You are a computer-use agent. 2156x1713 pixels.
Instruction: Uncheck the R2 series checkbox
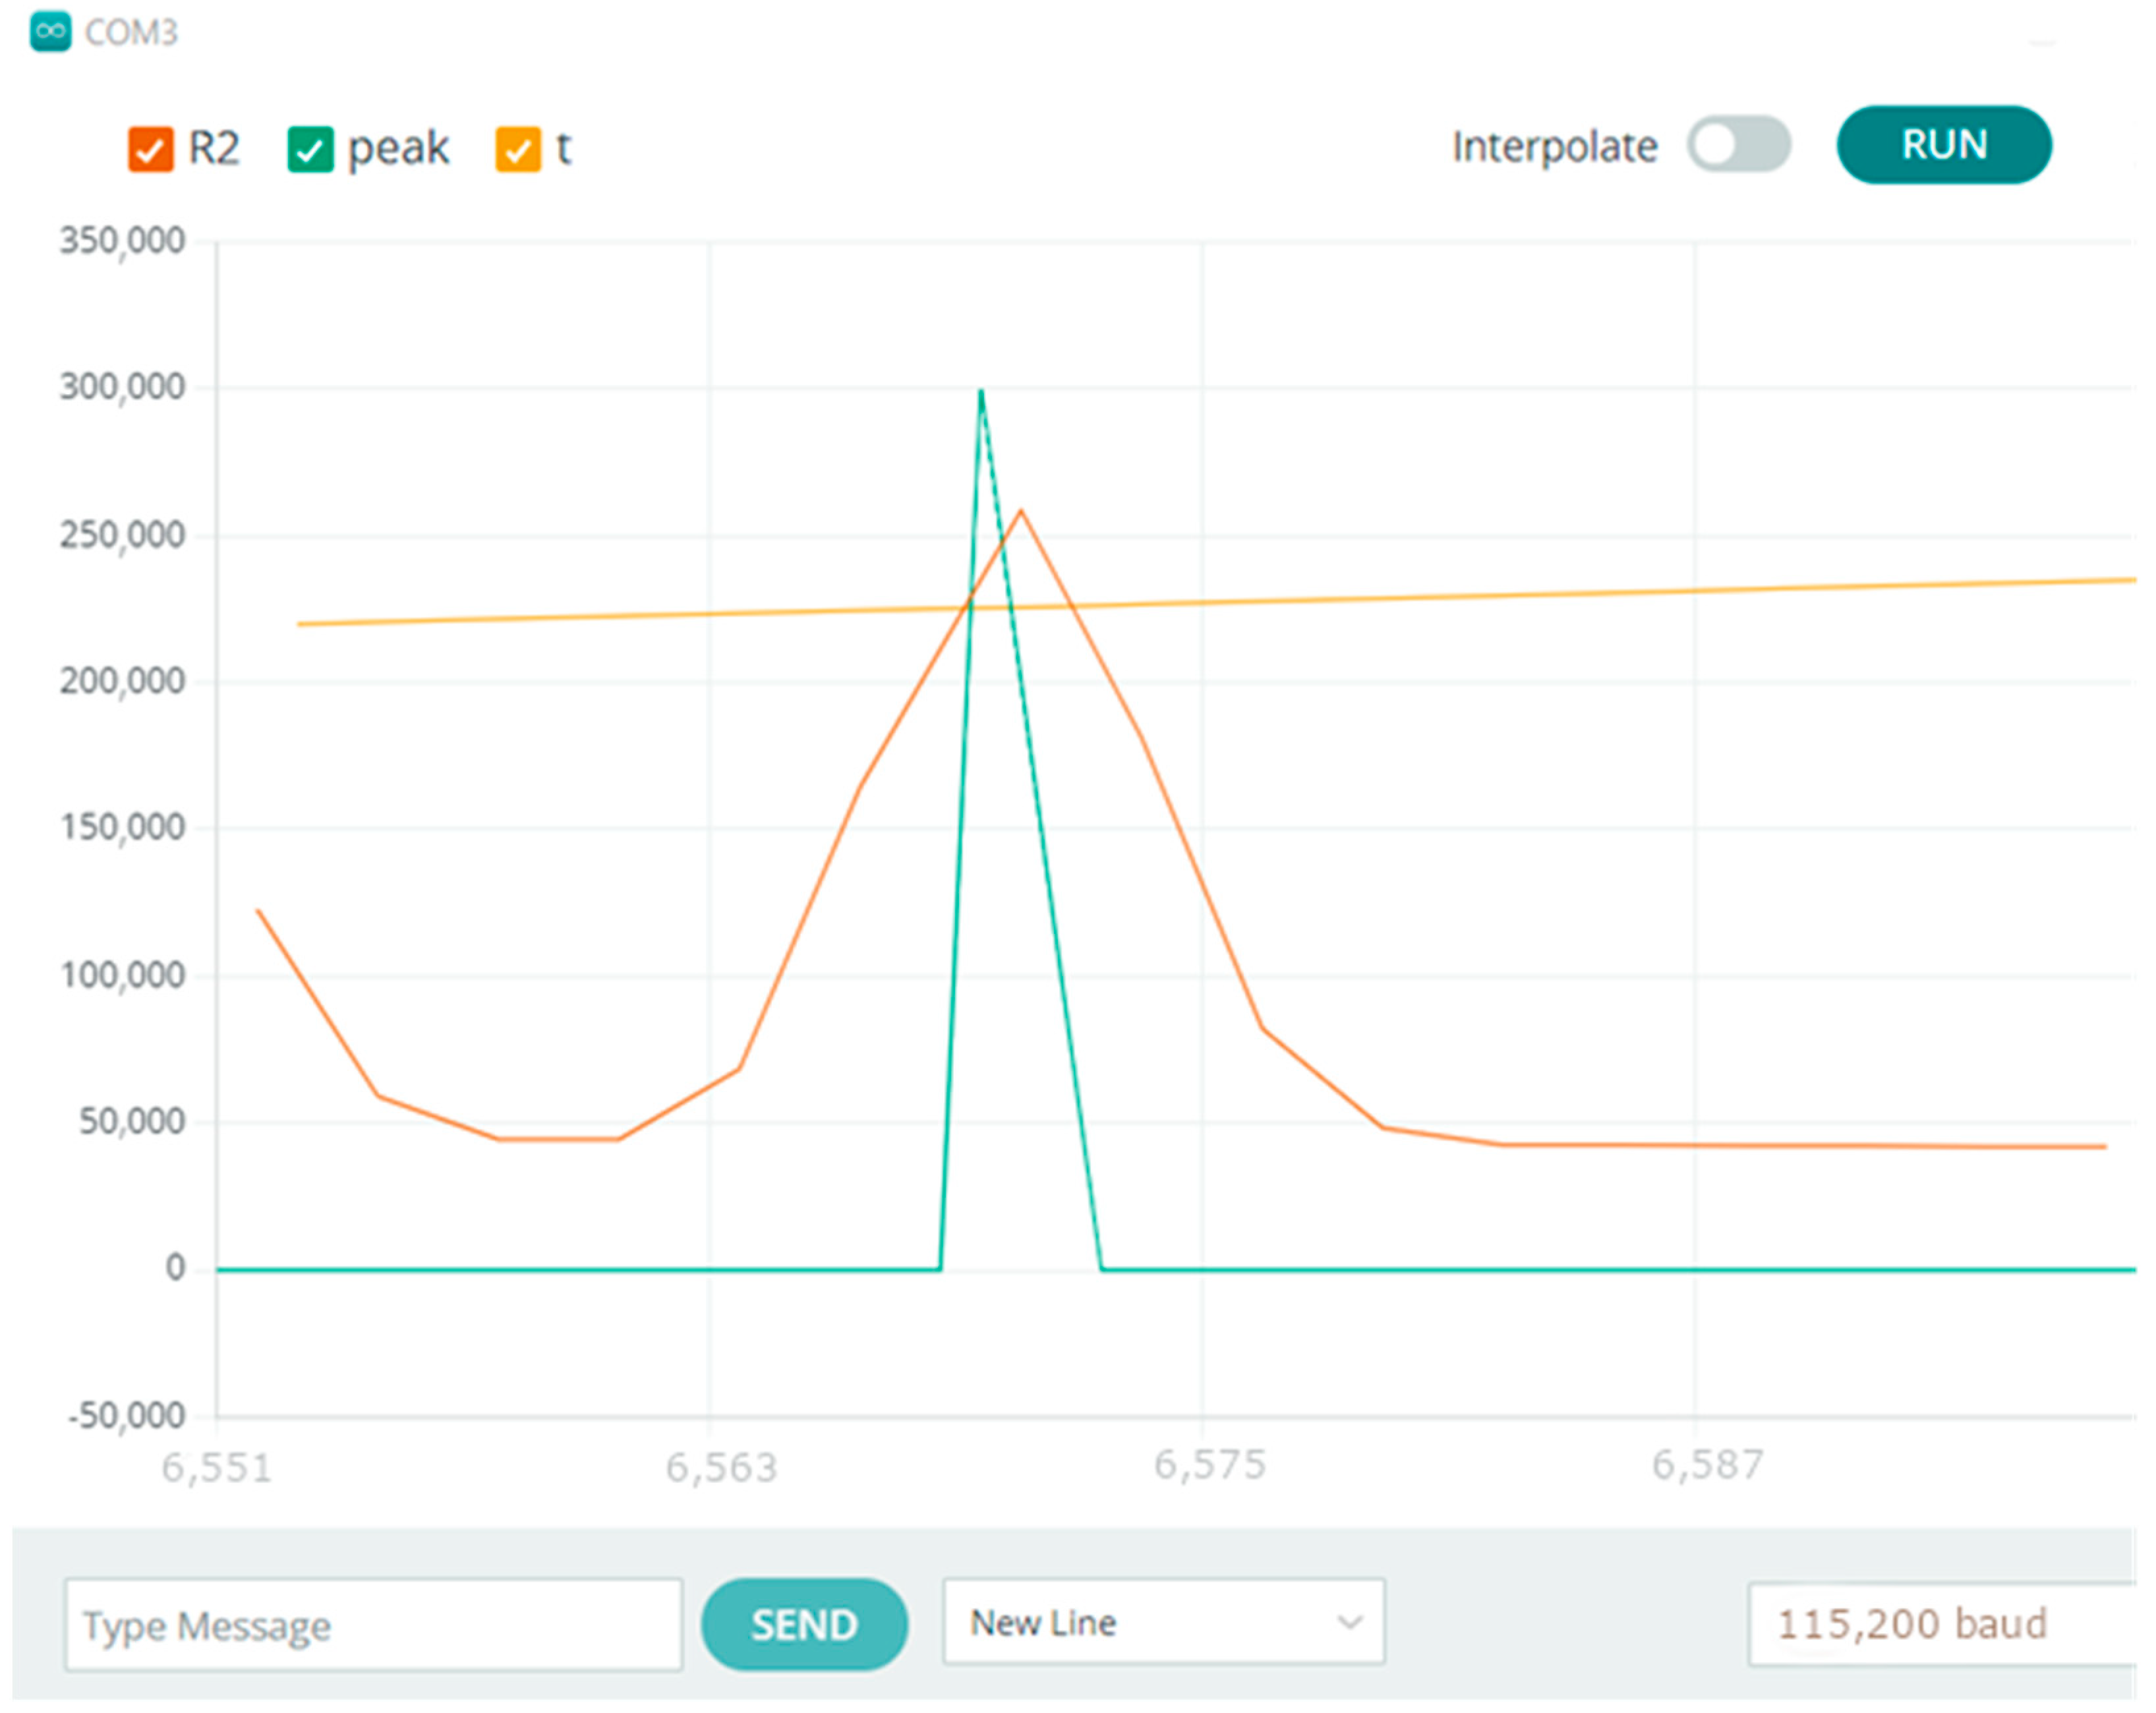pos(150,150)
